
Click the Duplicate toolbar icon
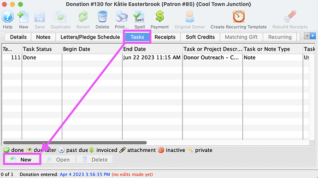60,17
